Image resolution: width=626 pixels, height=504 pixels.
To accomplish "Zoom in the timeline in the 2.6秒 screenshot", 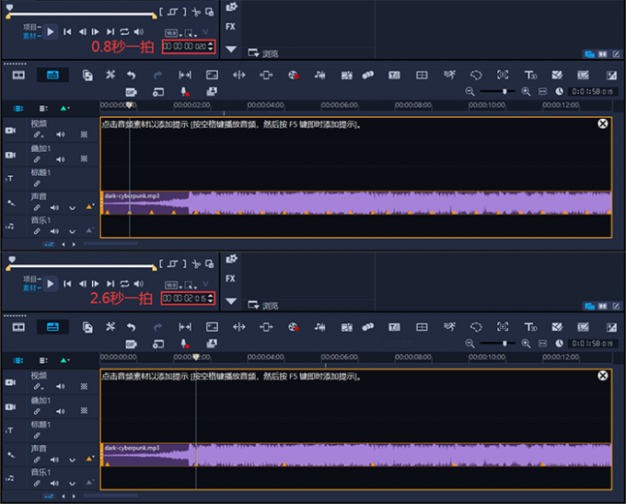I will tap(526, 344).
